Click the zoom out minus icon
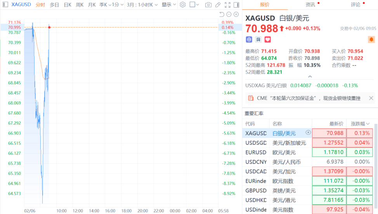Screen dimensions: 378x214 (x=229, y=14)
